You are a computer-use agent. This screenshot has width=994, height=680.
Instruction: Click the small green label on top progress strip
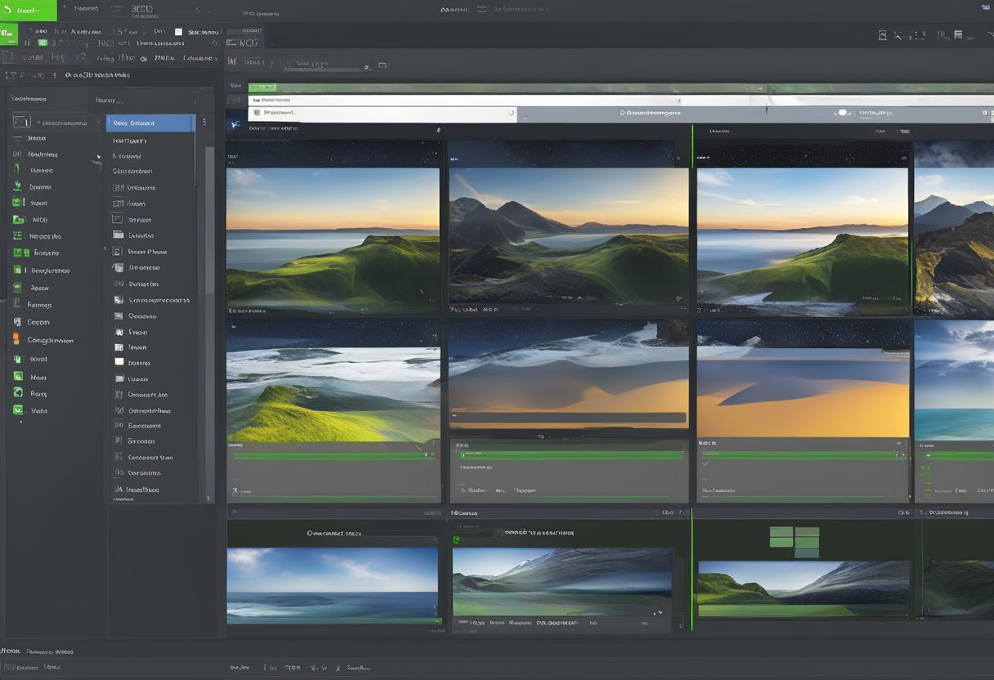tap(262, 87)
